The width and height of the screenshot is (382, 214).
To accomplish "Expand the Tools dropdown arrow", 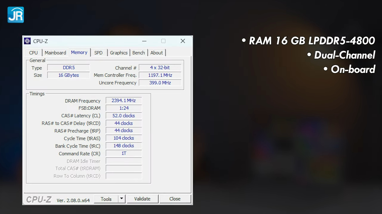I will [x=121, y=199].
